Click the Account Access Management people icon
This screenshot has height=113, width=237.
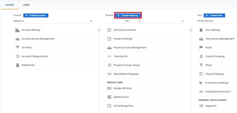pyautogui.click(x=18, y=39)
